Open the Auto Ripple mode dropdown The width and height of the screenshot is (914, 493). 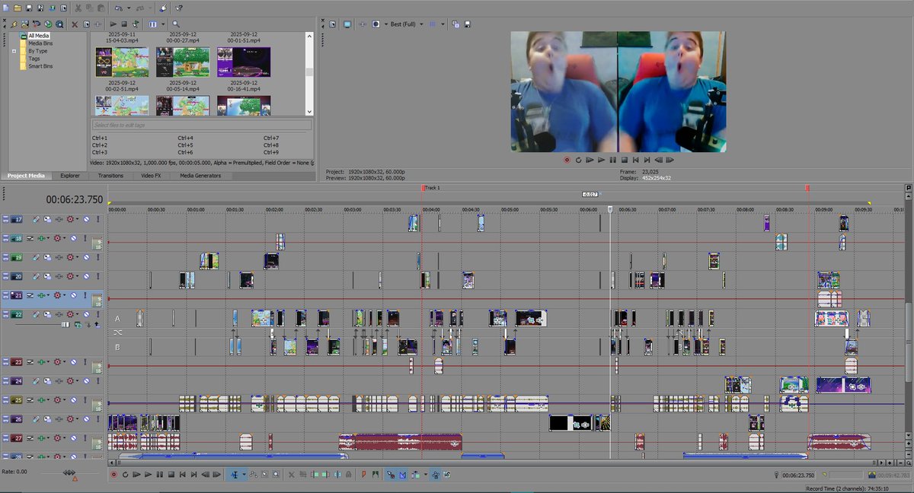click(x=425, y=475)
